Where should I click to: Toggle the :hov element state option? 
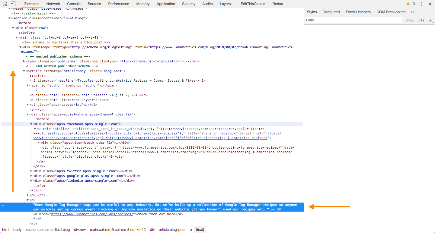[410, 20]
